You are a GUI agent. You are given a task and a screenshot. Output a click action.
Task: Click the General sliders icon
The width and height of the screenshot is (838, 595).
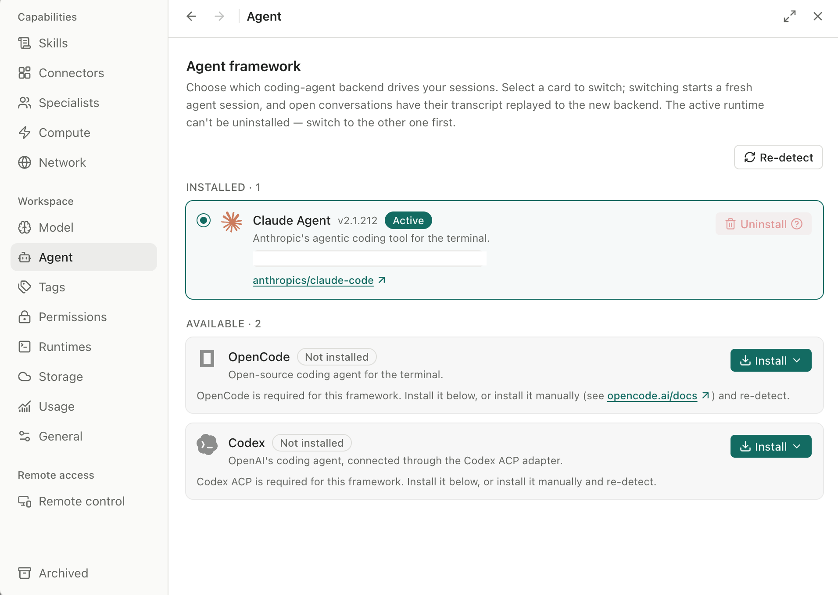[25, 436]
